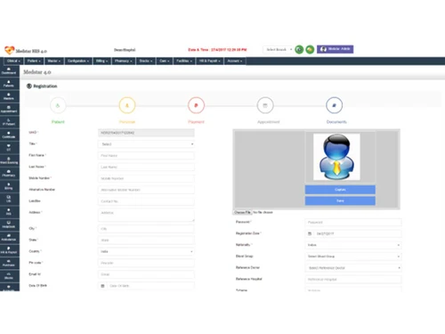Image resolution: width=445 pixels, height=334 pixels.
Task: Expand the Configuration menu
Action: [78, 61]
